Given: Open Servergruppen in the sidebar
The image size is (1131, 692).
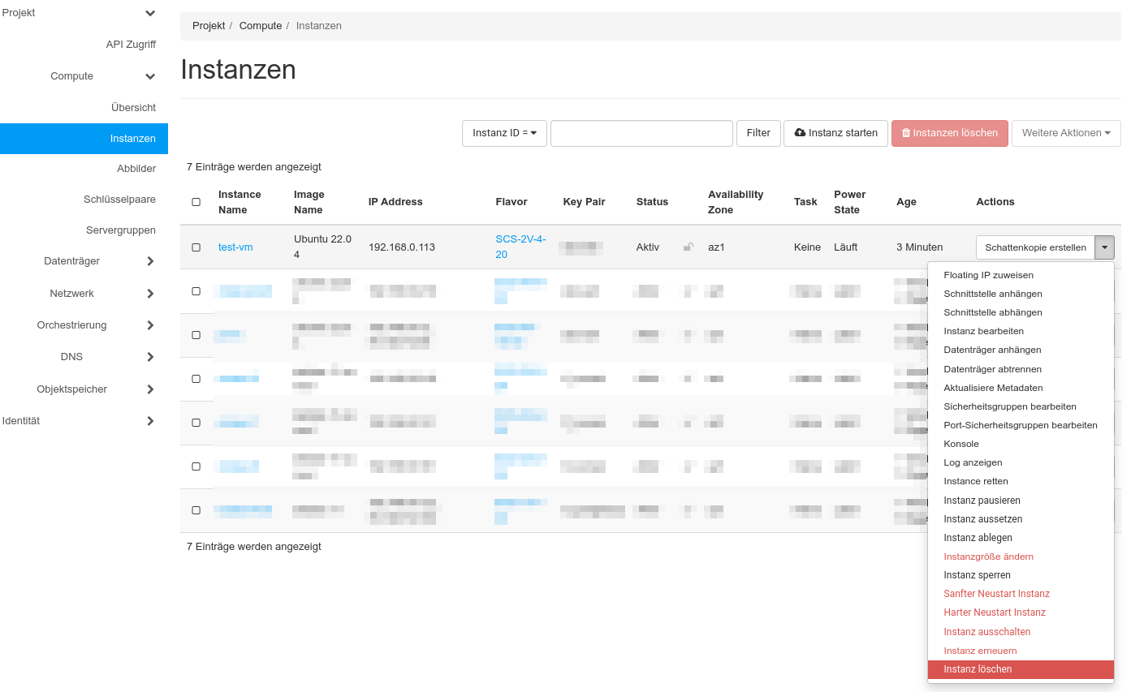Looking at the screenshot, I should coord(121,230).
